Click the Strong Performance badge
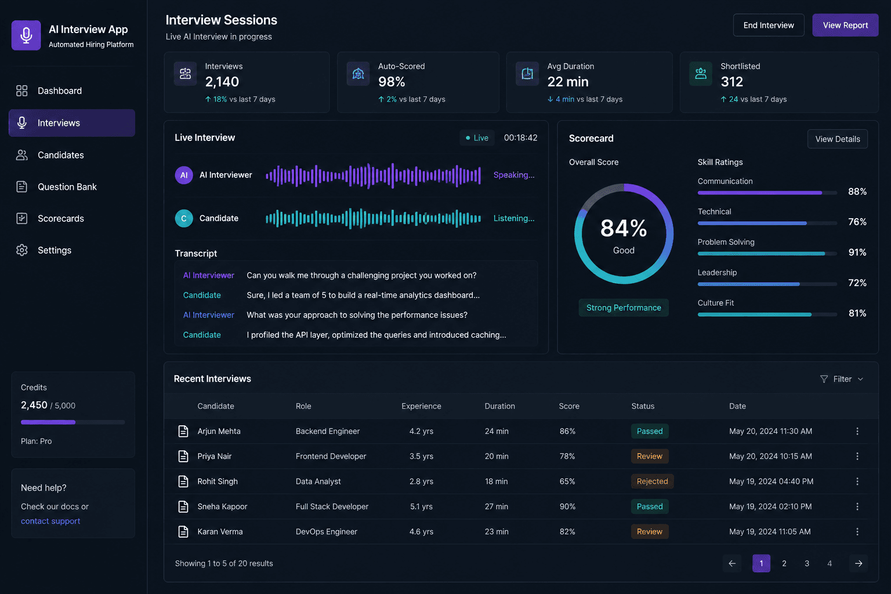Screen dimensions: 891x594 [624, 307]
